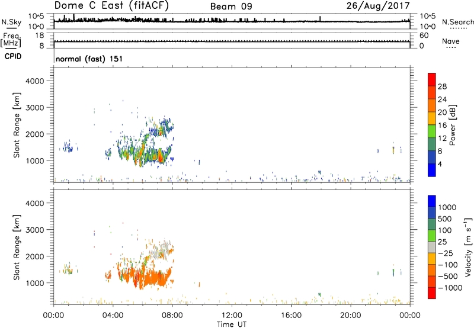Screen dimensions: 474x328
Task: Click the "Power [dB]" colorbar title
Action: [x=452, y=125]
